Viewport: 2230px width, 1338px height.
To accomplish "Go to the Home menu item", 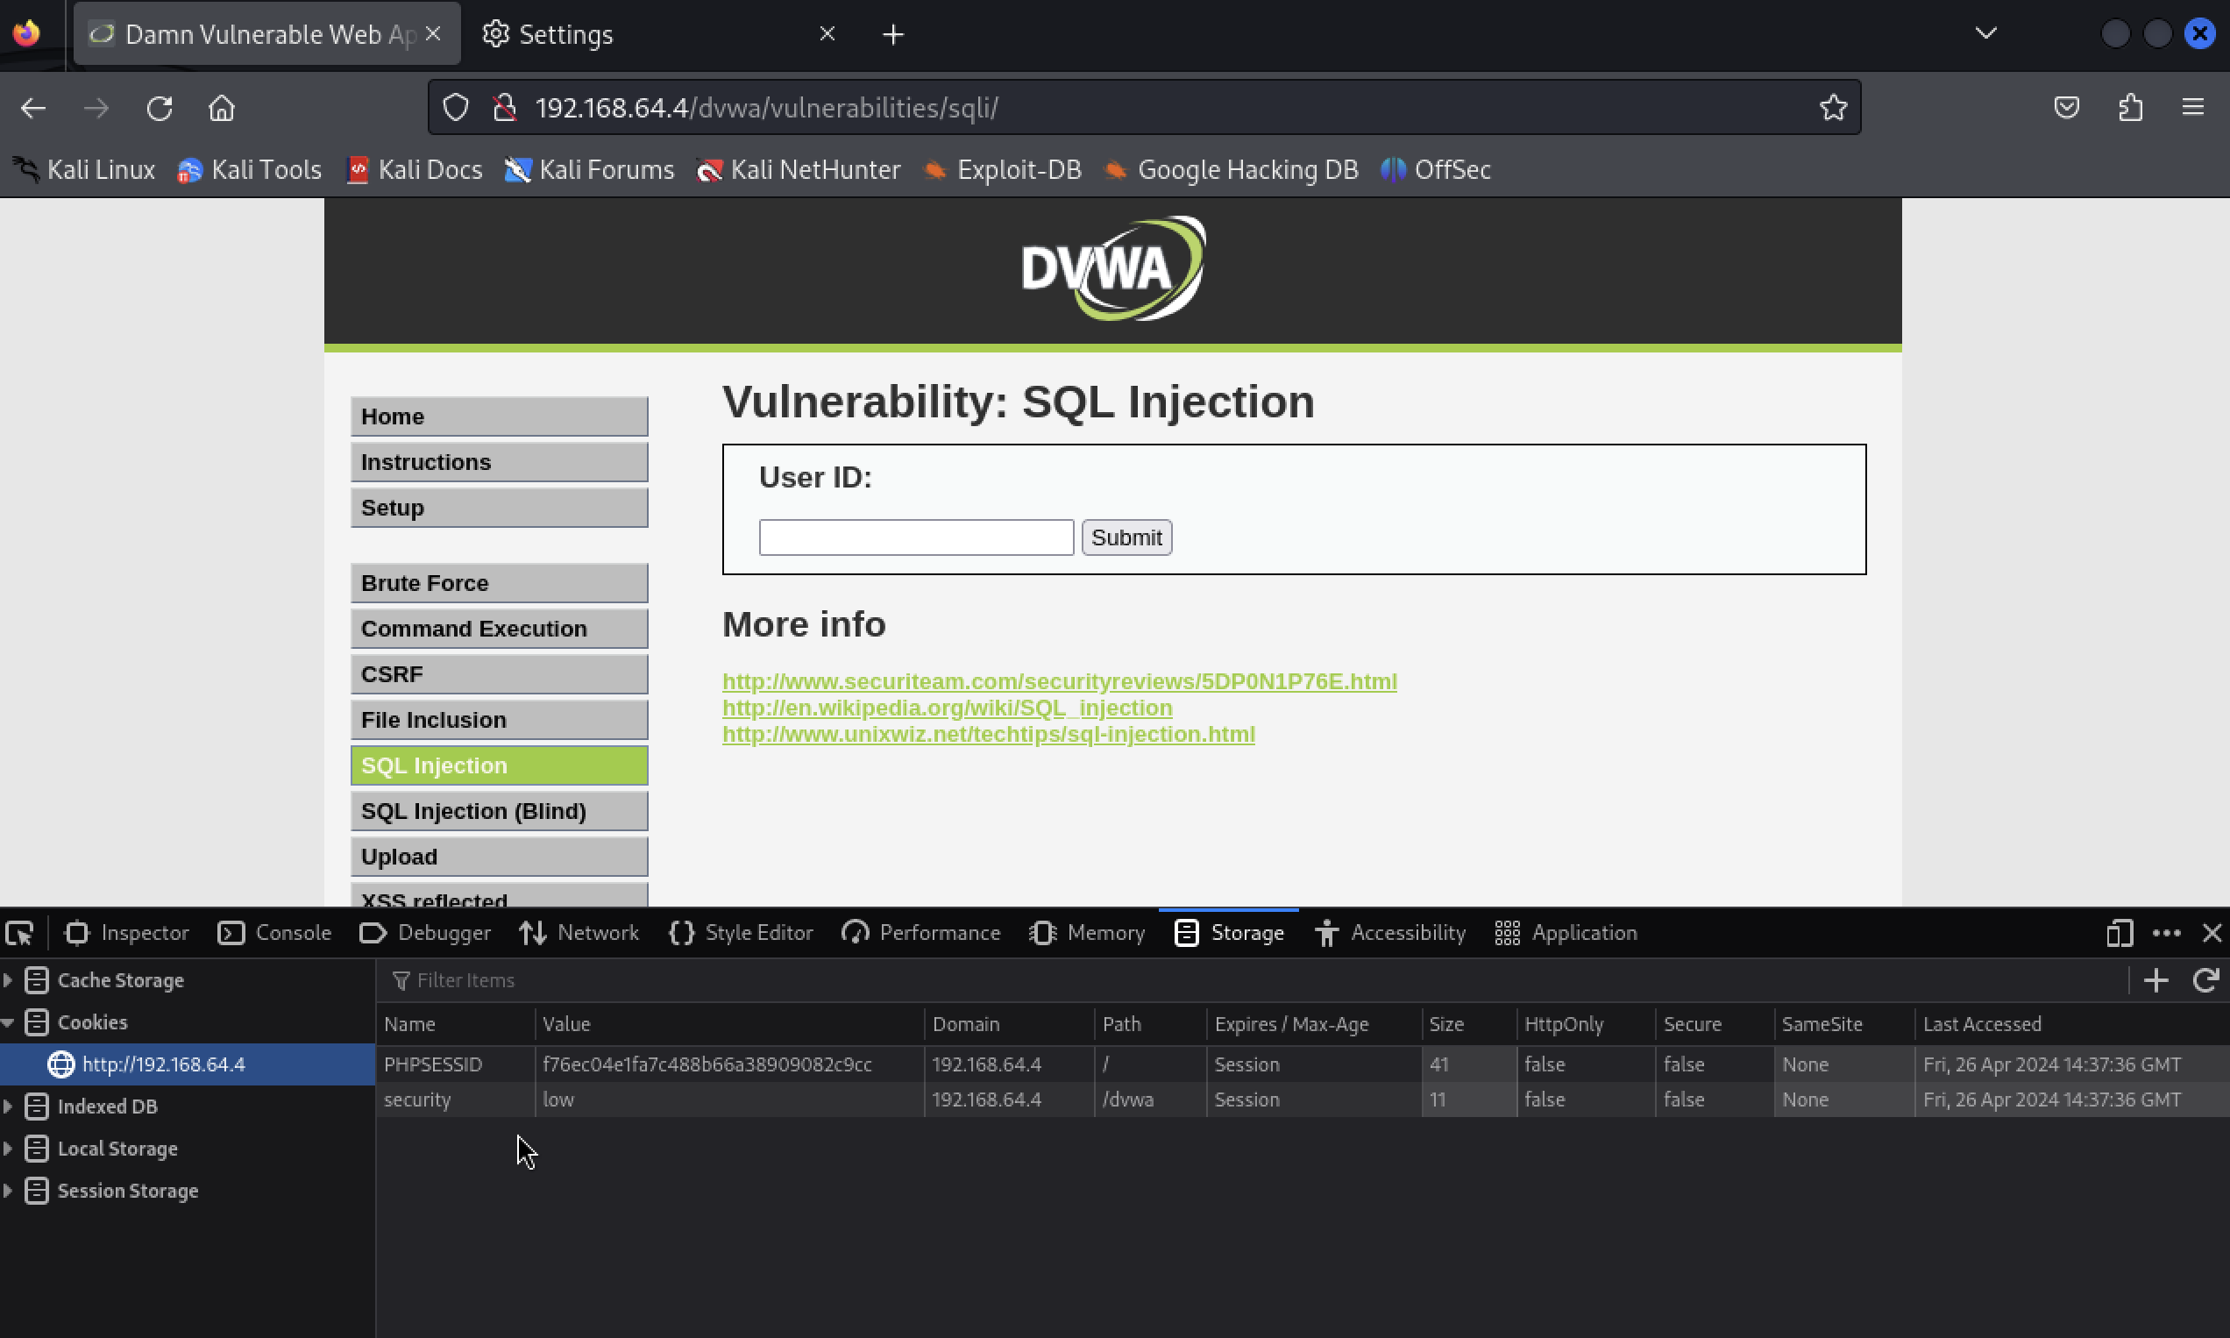I will pyautogui.click(x=500, y=416).
